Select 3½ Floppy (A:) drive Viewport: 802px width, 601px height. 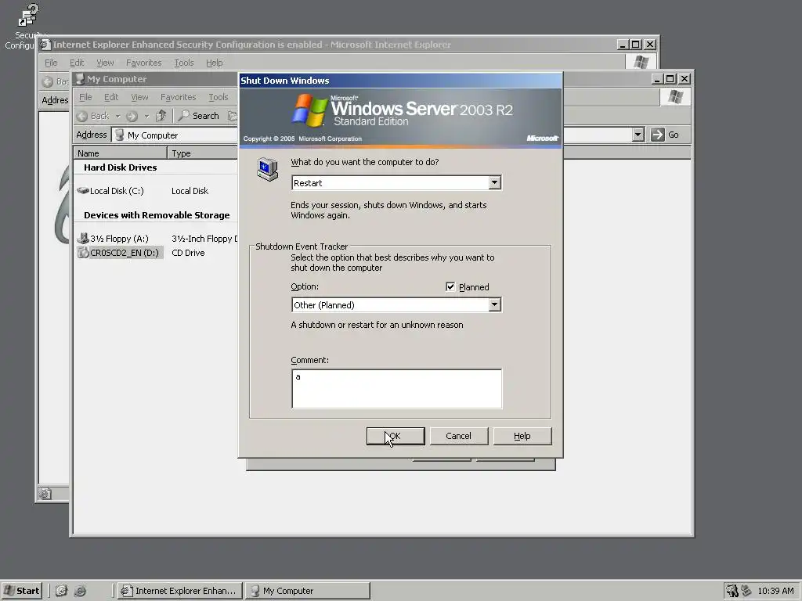point(113,238)
